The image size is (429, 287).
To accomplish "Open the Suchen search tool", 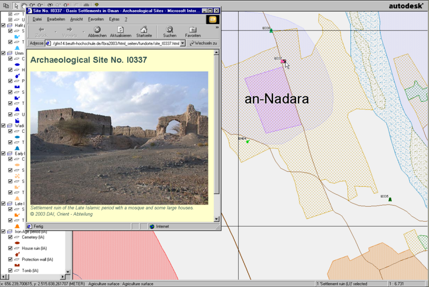I will pos(169,30).
